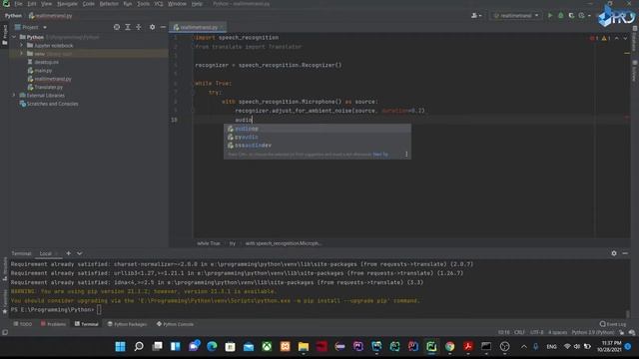Expand the Jupyter notebook folder
Image resolution: width=639 pixels, height=359 pixels.
point(22,45)
